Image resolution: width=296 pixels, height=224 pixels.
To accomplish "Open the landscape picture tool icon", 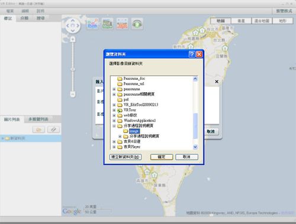I will 107,24.
